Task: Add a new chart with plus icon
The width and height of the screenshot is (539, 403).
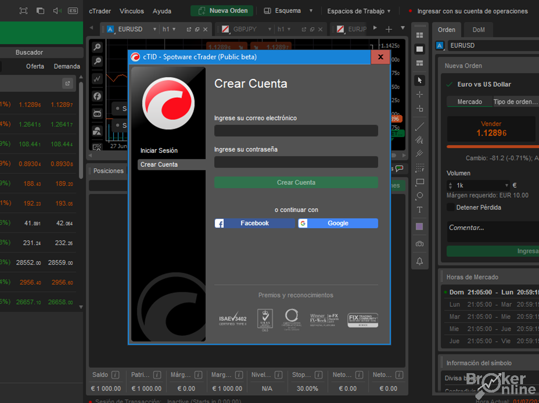Action: [389, 29]
